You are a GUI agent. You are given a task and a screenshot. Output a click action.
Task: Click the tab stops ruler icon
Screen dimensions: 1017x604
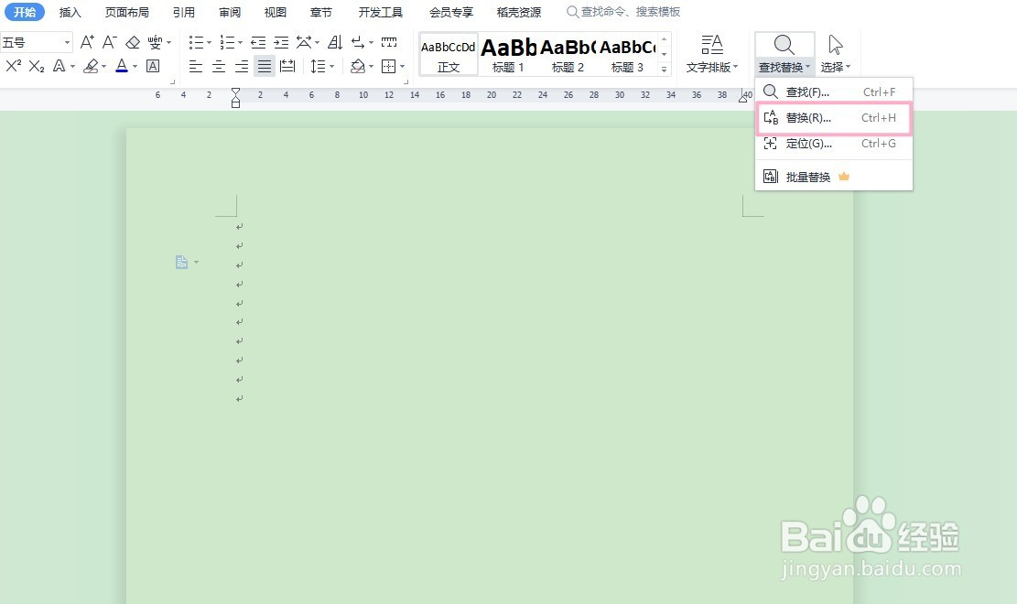tap(389, 43)
